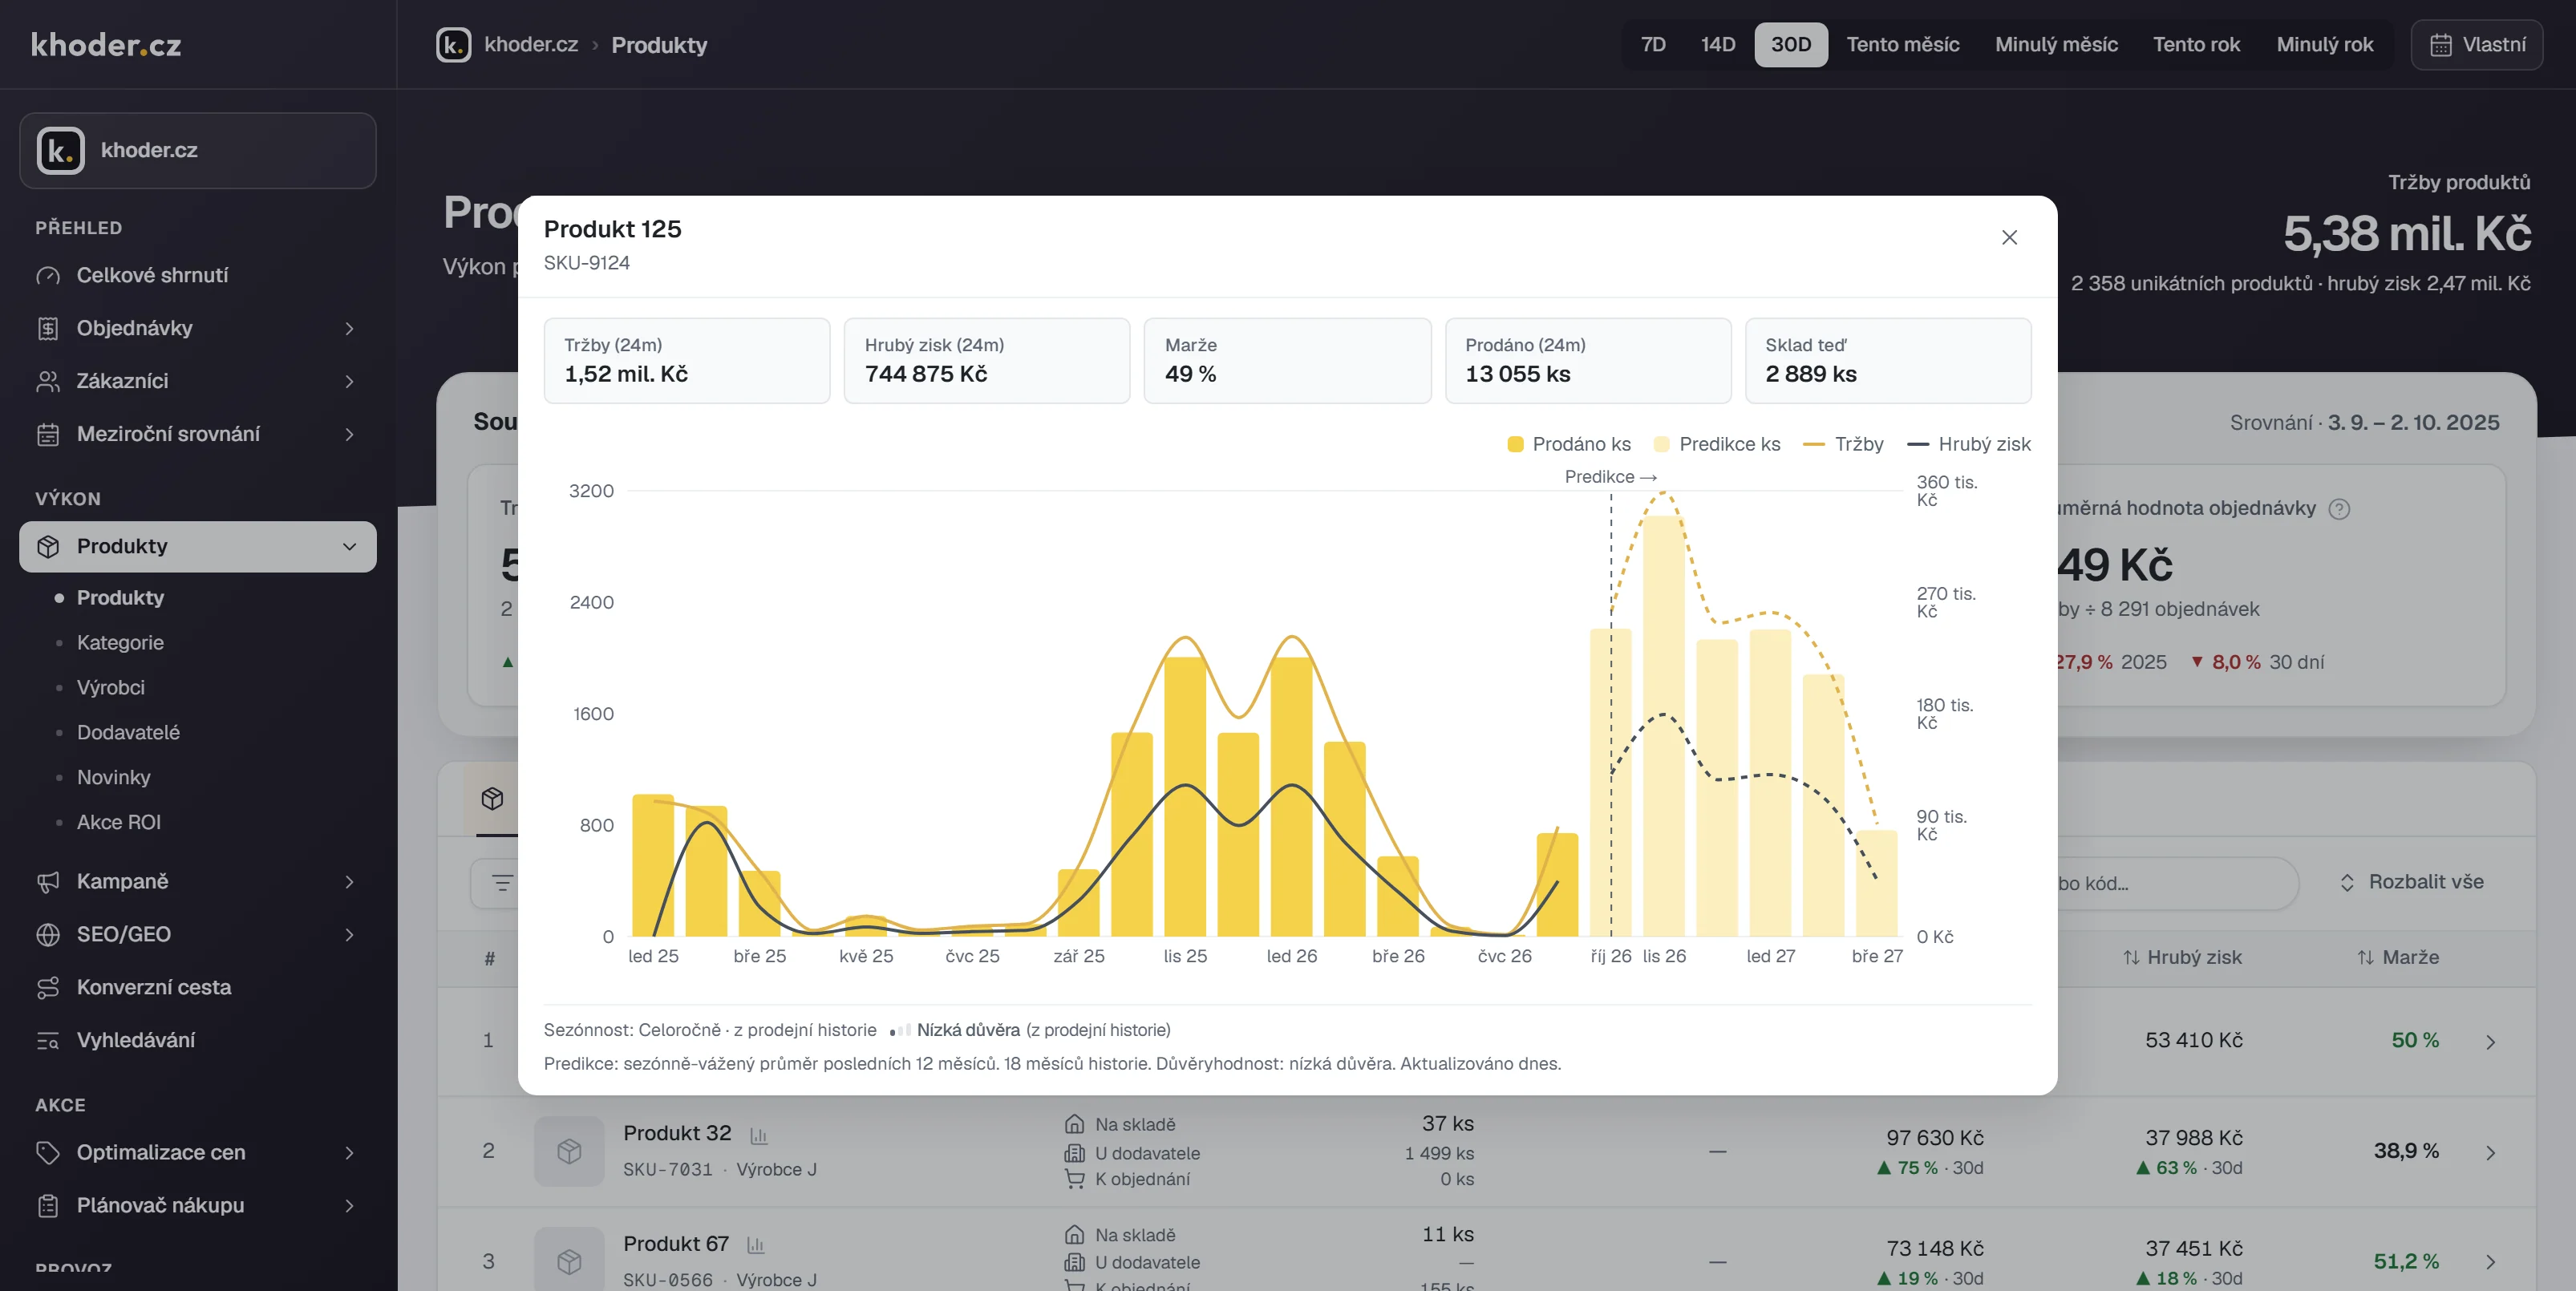The image size is (2576, 1291).
Task: Click the Zákazníci people icon
Action: click(x=48, y=381)
